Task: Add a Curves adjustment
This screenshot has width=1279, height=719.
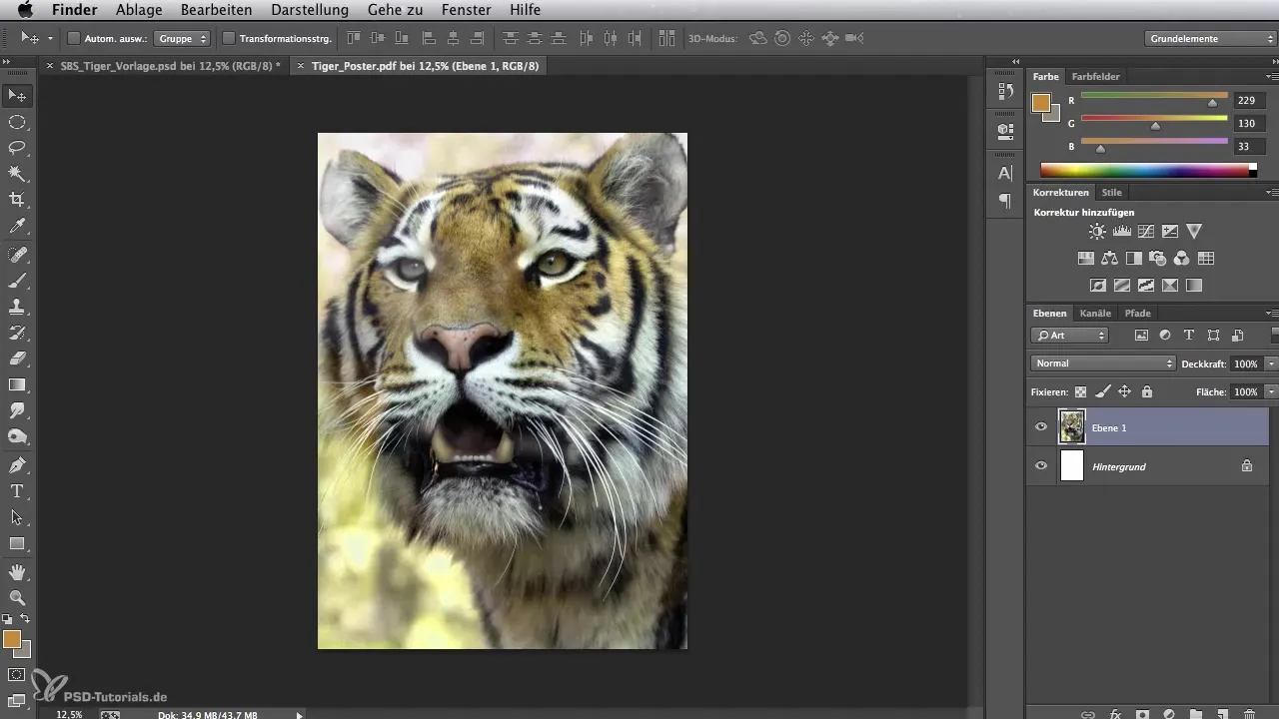Action: pos(1146,231)
